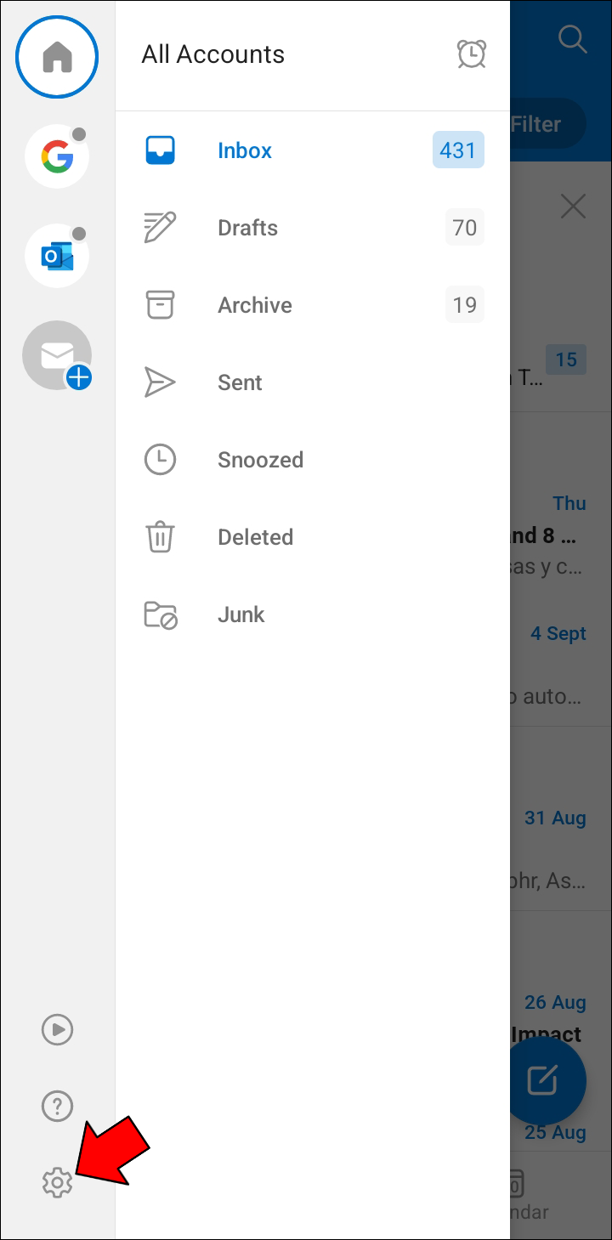This screenshot has width=612, height=1240.
Task: Switch to the Outlook account
Action: point(57,256)
